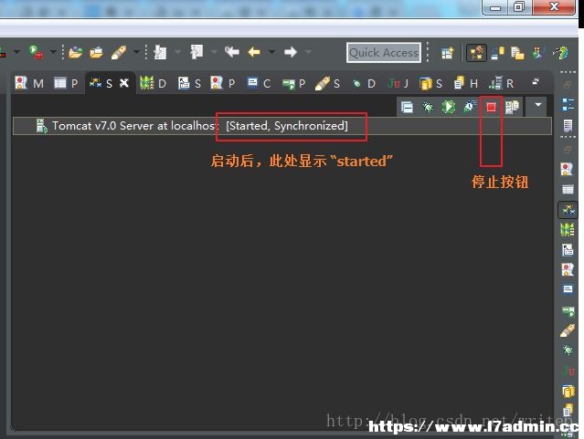Open the JUnit icon in right sidebar
584x439 pixels.
(x=568, y=371)
